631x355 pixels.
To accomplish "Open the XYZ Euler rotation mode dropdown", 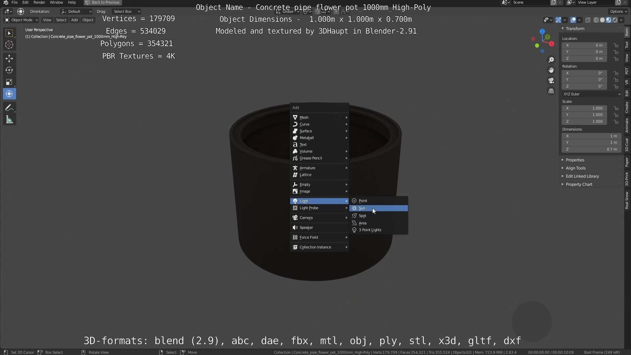I will (x=592, y=94).
